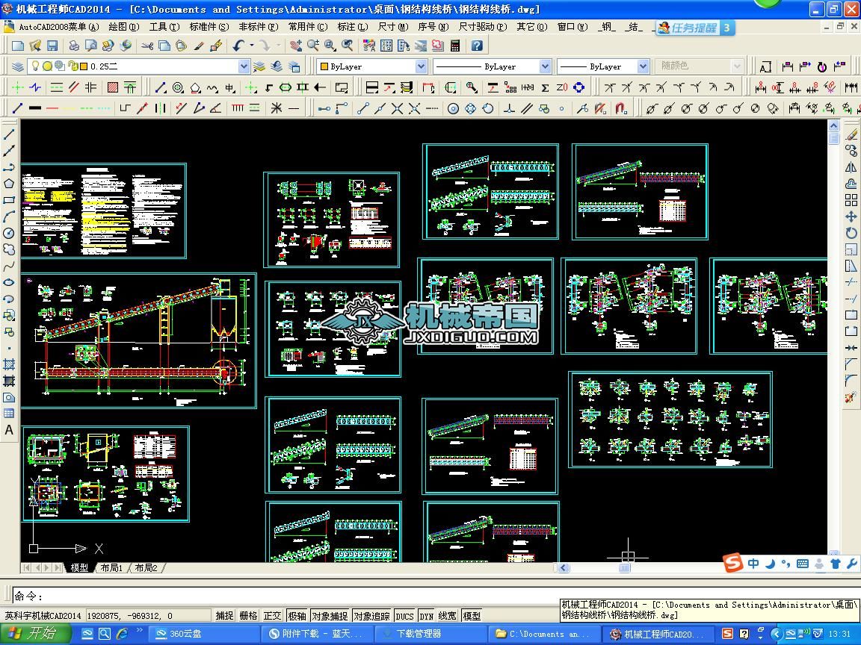Click the Paste clipboard icon

pos(181,46)
